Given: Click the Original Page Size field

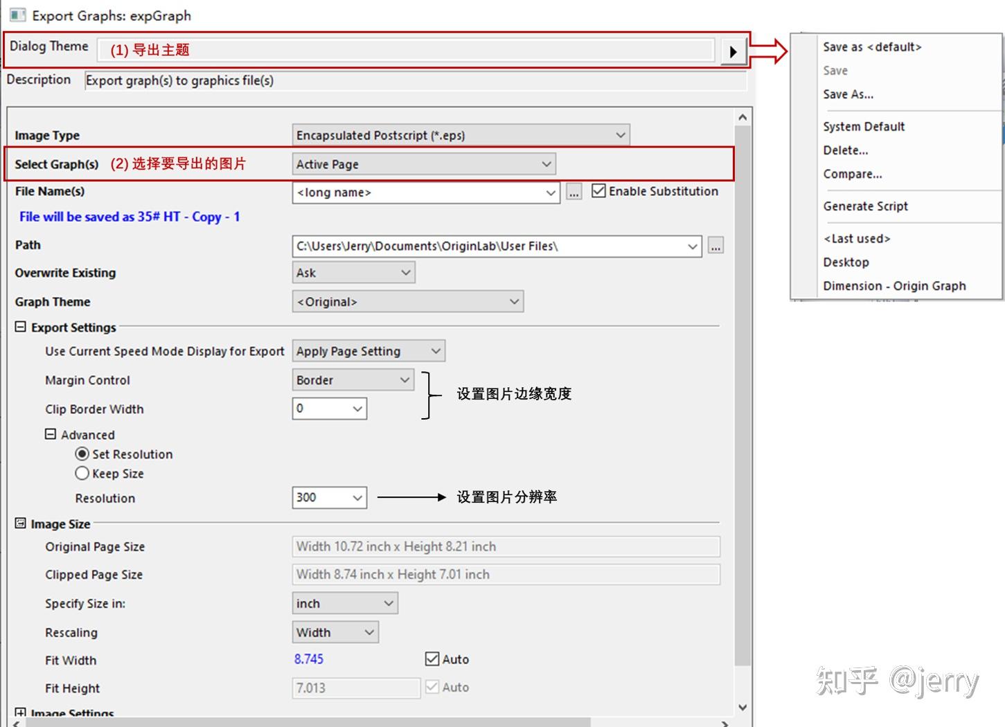Looking at the screenshot, I should (506, 546).
